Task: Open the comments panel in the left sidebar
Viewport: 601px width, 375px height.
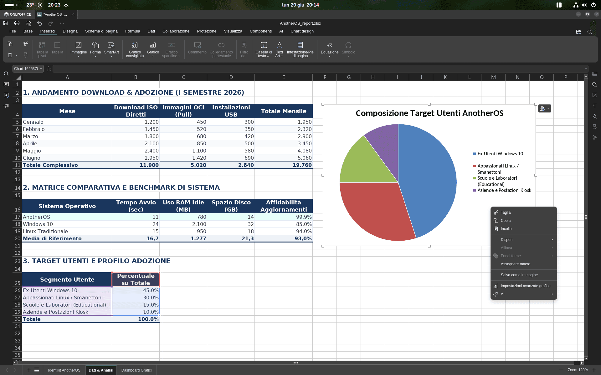Action: [6, 85]
